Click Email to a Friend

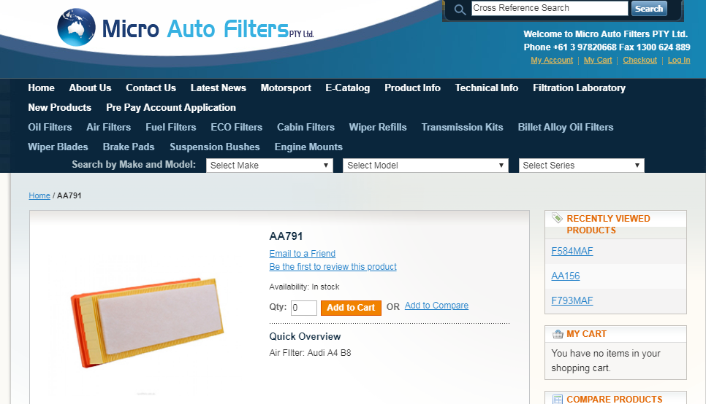coord(302,254)
